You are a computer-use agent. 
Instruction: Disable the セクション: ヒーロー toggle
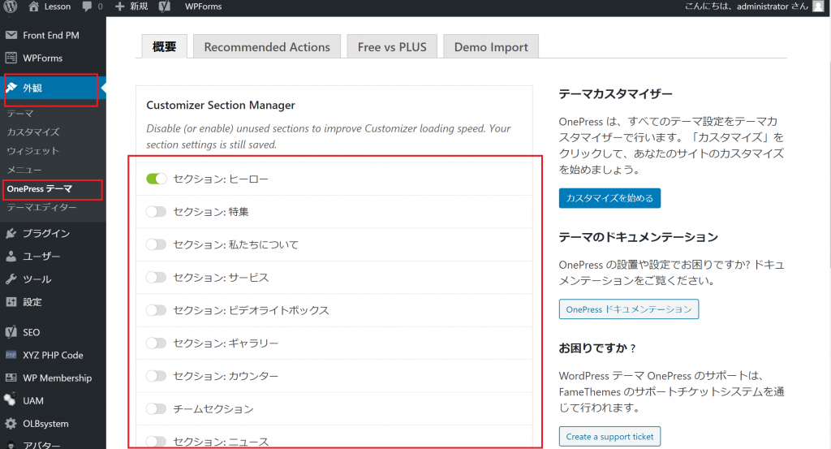pyautogui.click(x=157, y=179)
